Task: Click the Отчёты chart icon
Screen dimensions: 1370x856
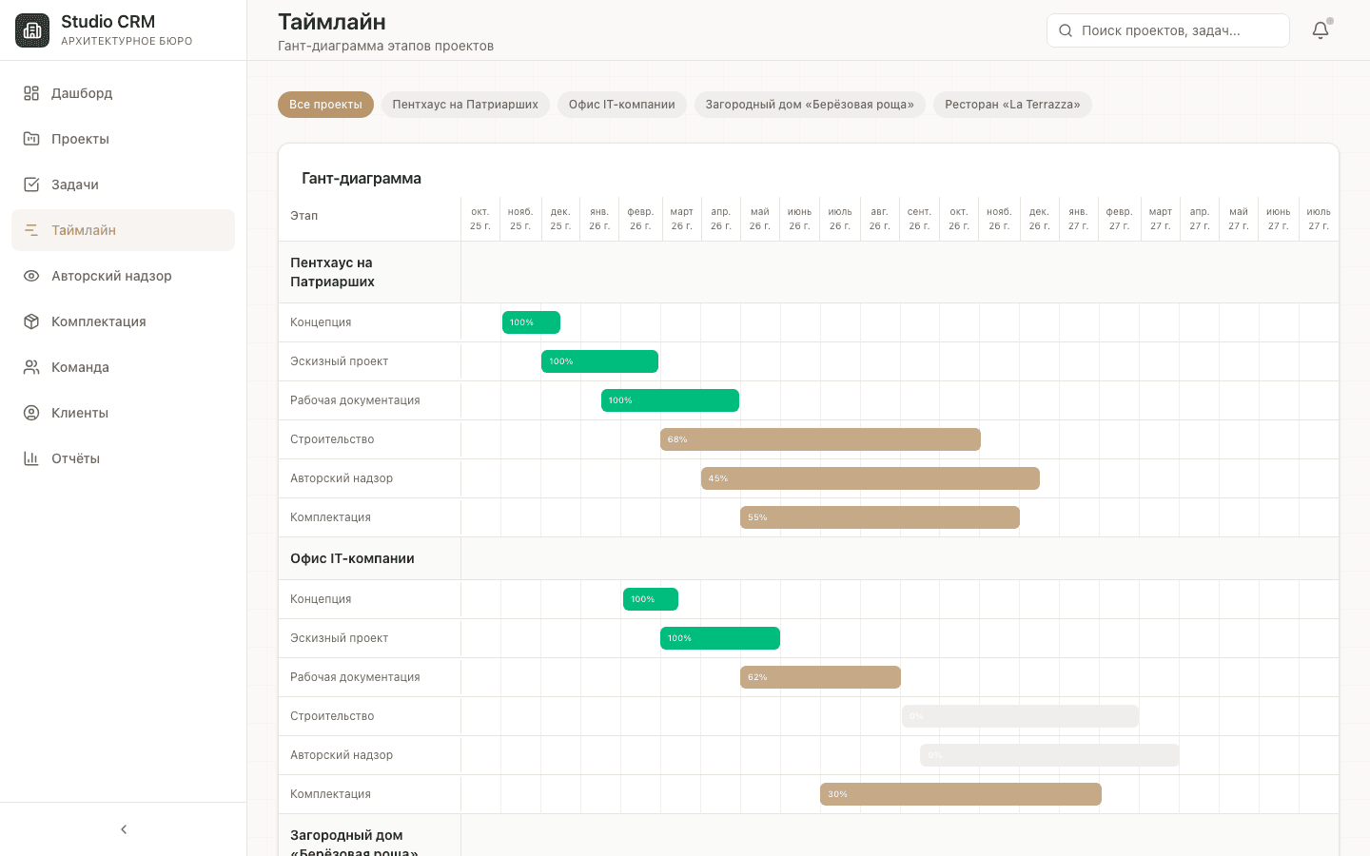Action: coord(31,458)
